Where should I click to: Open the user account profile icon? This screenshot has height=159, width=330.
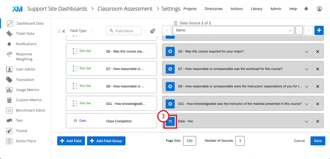click(319, 9)
